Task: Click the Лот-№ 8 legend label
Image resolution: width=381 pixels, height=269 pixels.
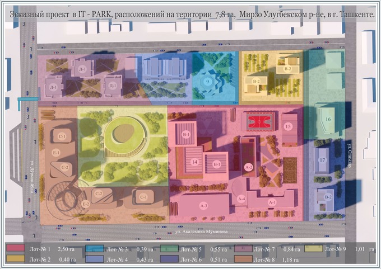Action: coord(267,259)
